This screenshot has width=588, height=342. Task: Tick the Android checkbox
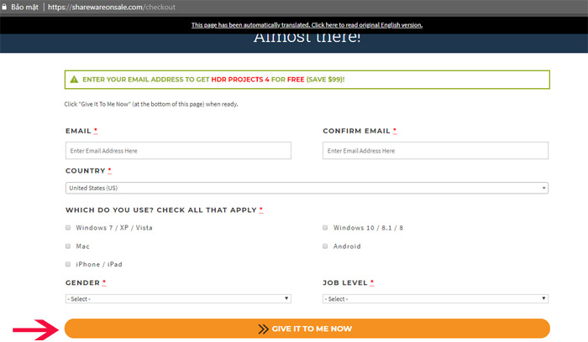(x=325, y=246)
